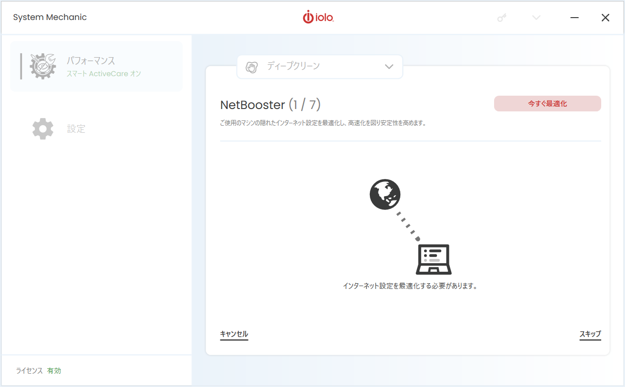Click the 今すぐ最適化 button
The image size is (625, 387).
tap(547, 103)
